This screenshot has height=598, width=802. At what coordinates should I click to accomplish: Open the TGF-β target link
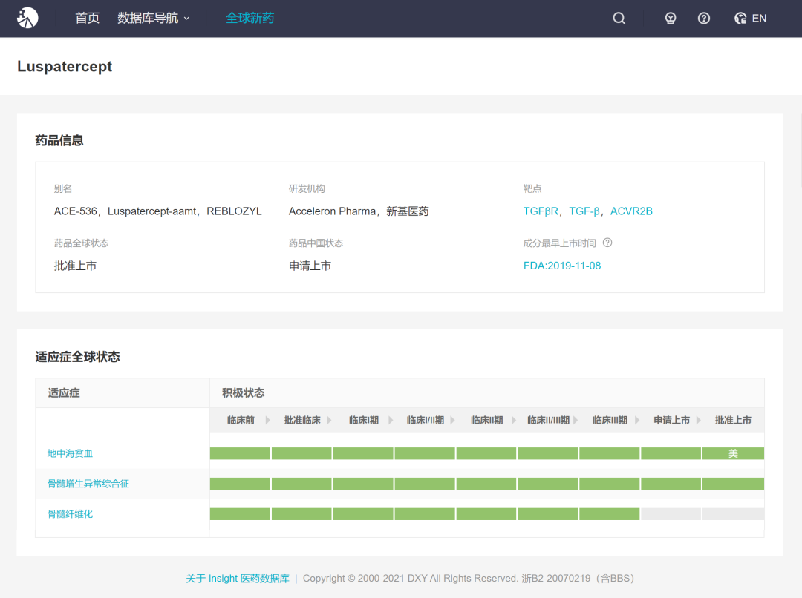click(584, 211)
